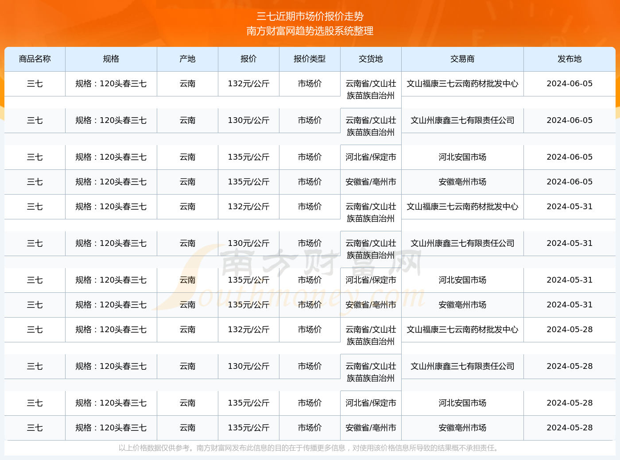Viewport: 620px width, 460px height.
Task: Click 规格：120头春三七 in the 文山州康鑫 2024-05-31 row
Action: (x=111, y=243)
